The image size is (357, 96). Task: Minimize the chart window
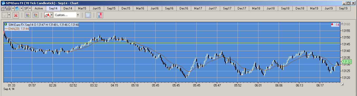tap(344, 3)
